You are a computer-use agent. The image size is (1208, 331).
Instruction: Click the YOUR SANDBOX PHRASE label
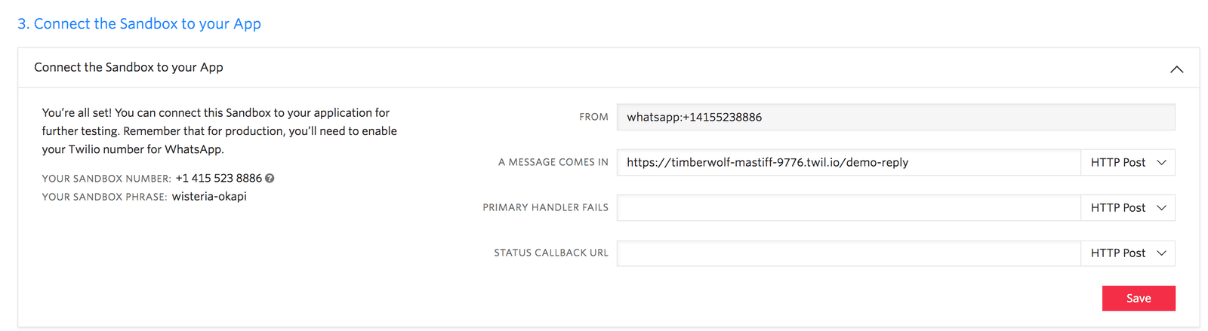point(104,198)
